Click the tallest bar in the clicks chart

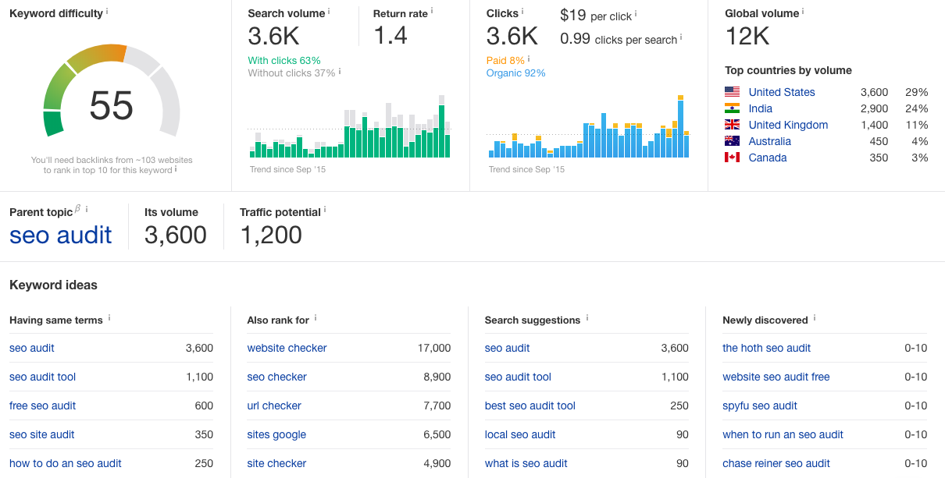[681, 126]
